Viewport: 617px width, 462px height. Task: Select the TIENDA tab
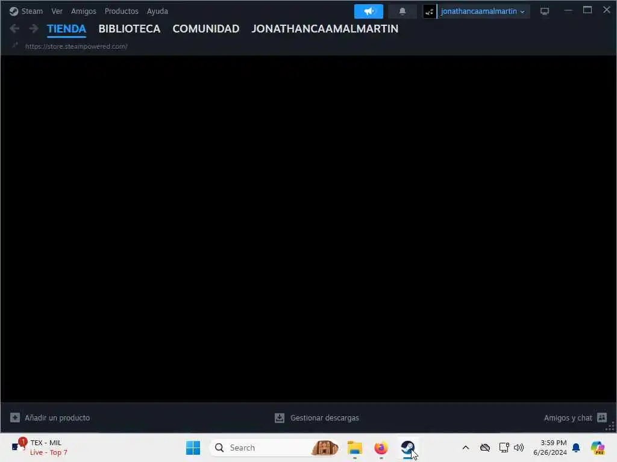click(x=66, y=29)
